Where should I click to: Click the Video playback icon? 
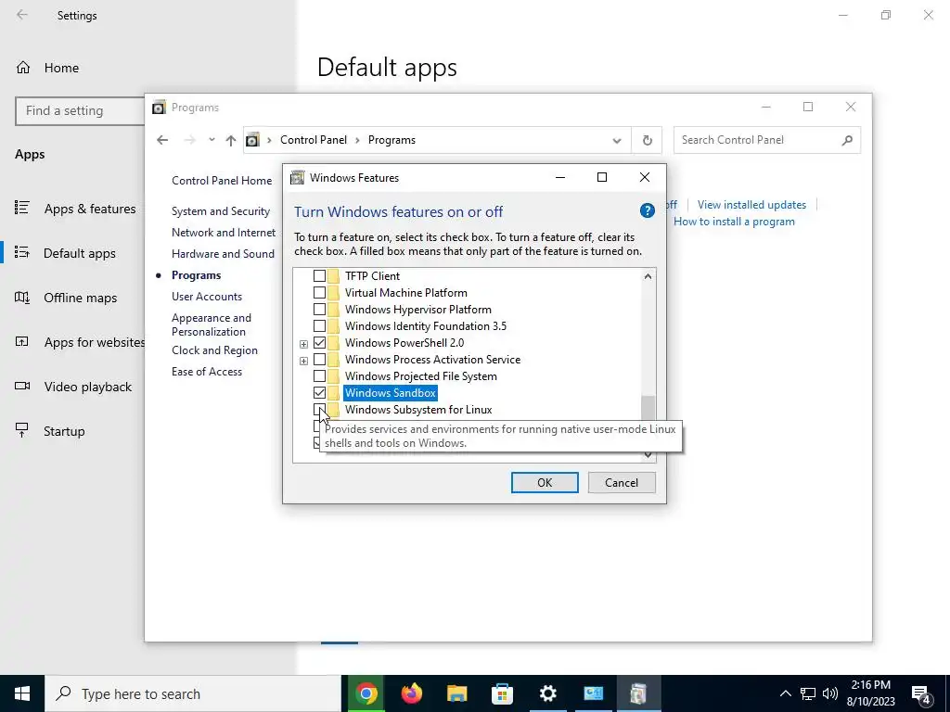click(22, 387)
